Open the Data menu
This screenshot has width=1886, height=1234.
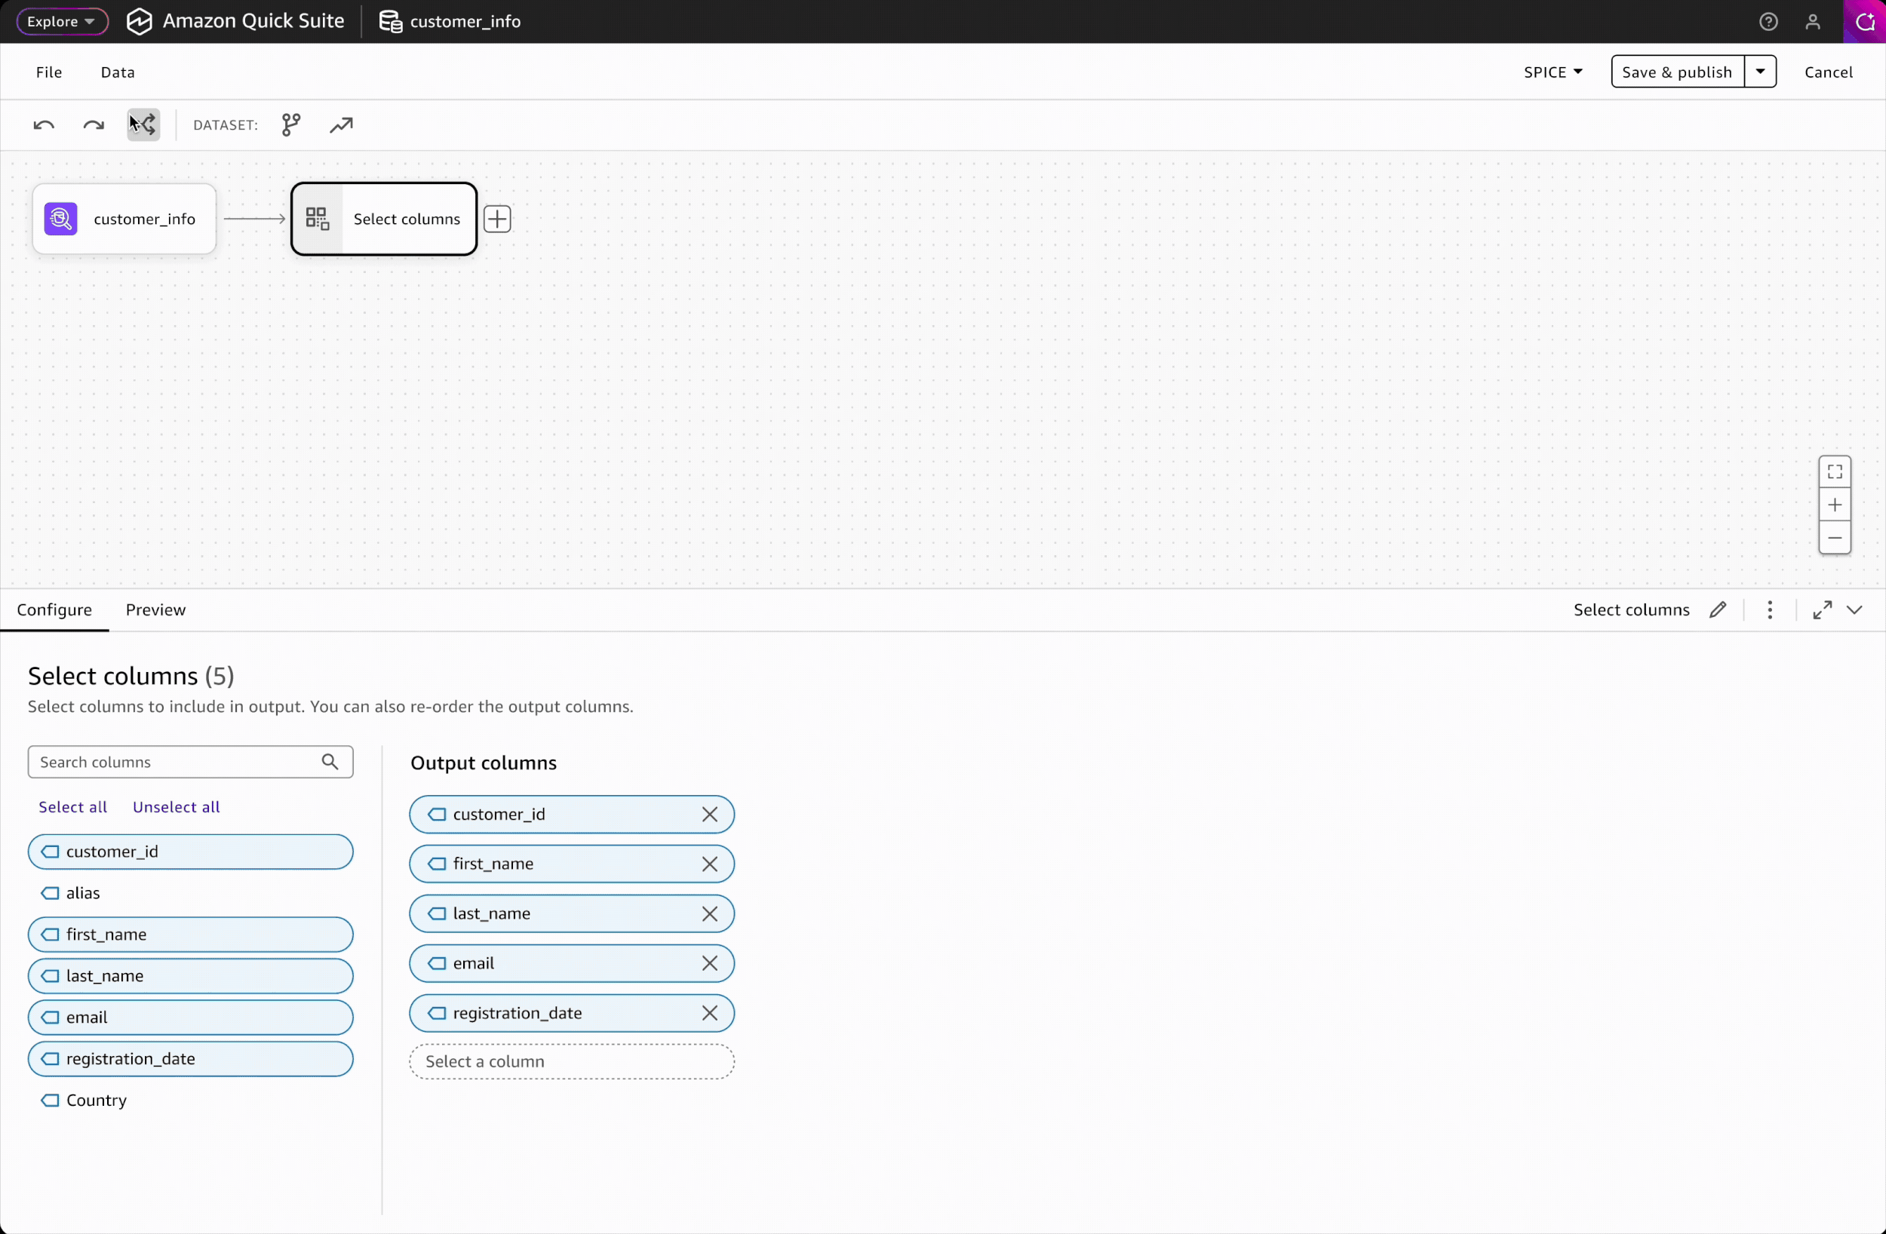117,72
